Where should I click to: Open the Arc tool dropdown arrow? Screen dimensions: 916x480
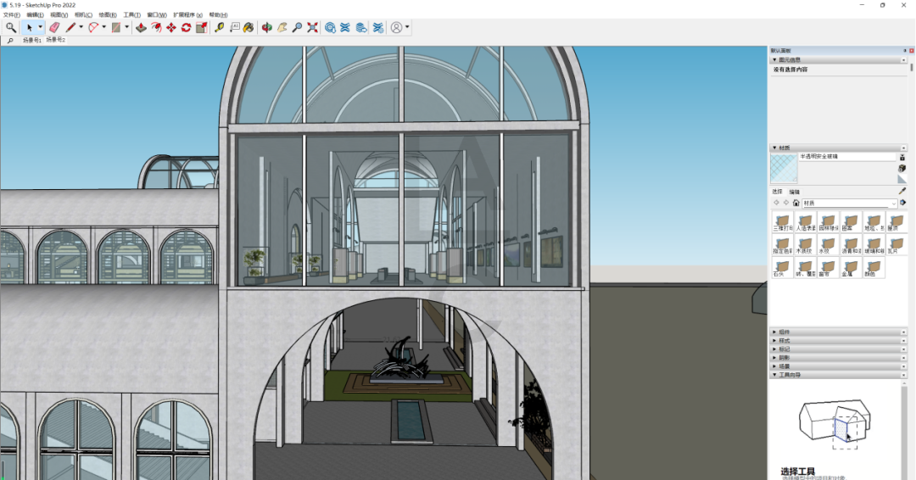point(103,27)
